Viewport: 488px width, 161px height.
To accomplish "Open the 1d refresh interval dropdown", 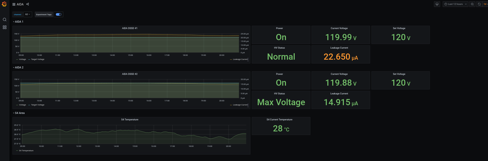I will (485, 4).
